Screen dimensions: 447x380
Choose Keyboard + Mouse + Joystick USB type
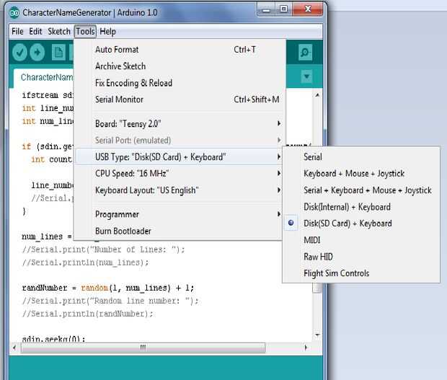point(361,173)
